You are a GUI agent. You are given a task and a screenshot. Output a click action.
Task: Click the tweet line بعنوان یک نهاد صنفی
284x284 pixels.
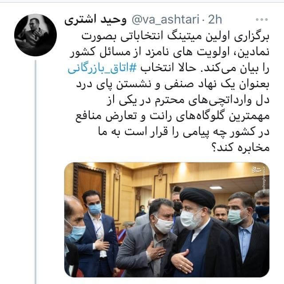173,84
